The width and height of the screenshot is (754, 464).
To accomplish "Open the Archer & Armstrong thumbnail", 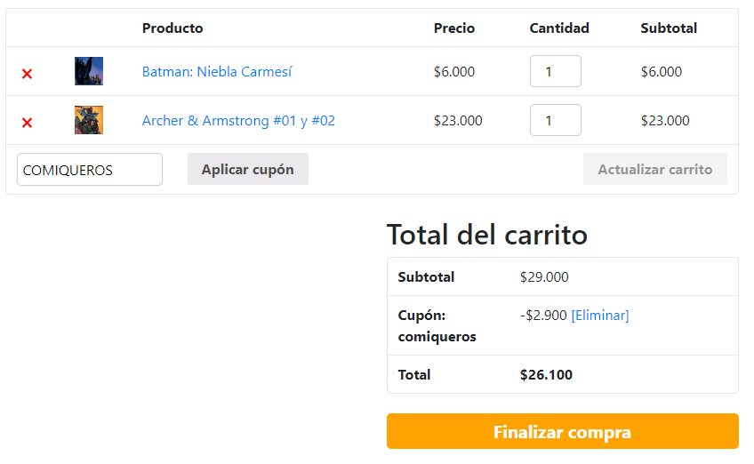I will pos(89,120).
